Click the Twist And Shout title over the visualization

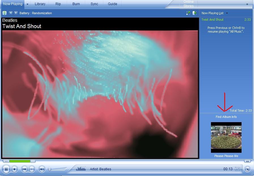click(22, 26)
